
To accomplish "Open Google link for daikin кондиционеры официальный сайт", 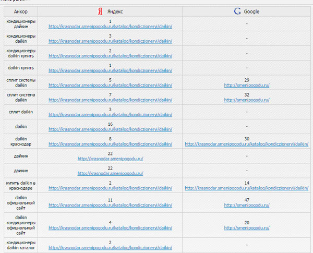I will 246,227.
